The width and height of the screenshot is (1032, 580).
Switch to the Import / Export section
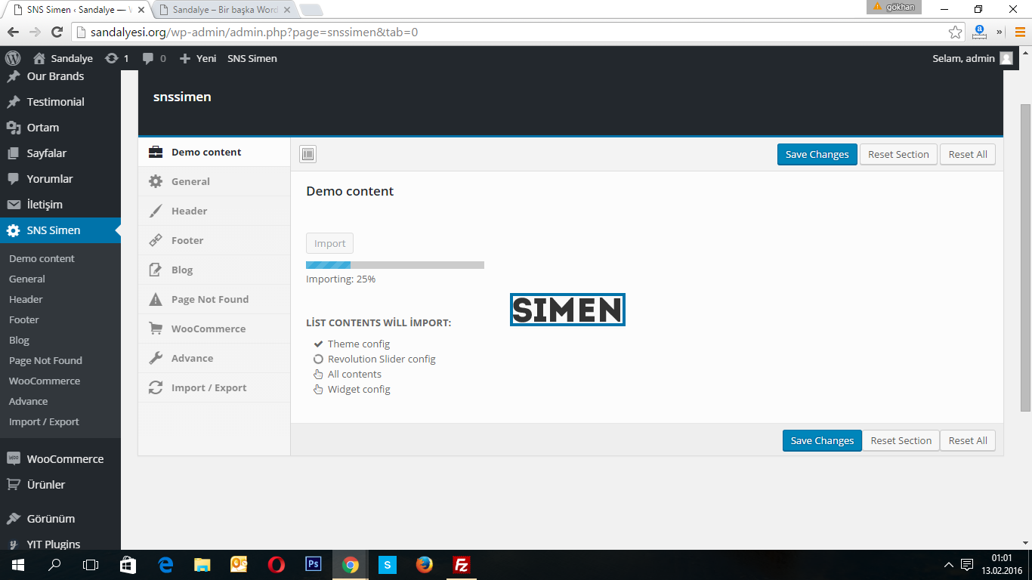point(209,387)
